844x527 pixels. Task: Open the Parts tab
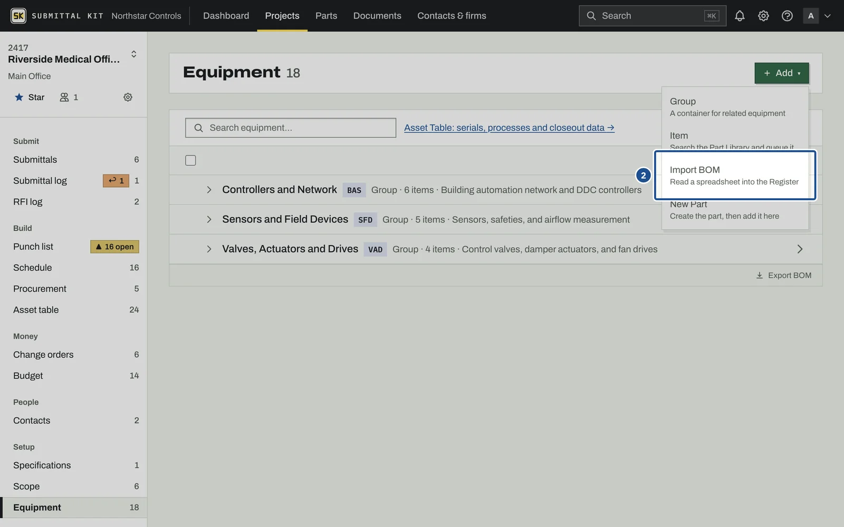coord(326,16)
